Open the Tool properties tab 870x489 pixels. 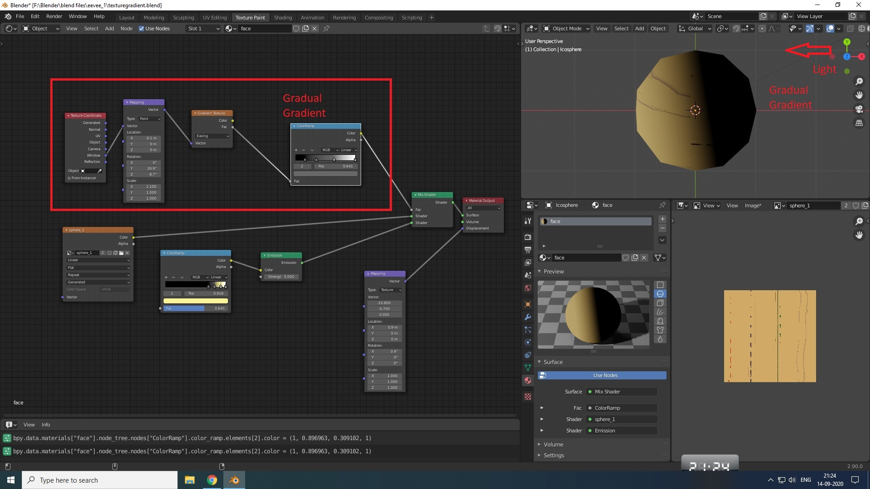point(527,221)
